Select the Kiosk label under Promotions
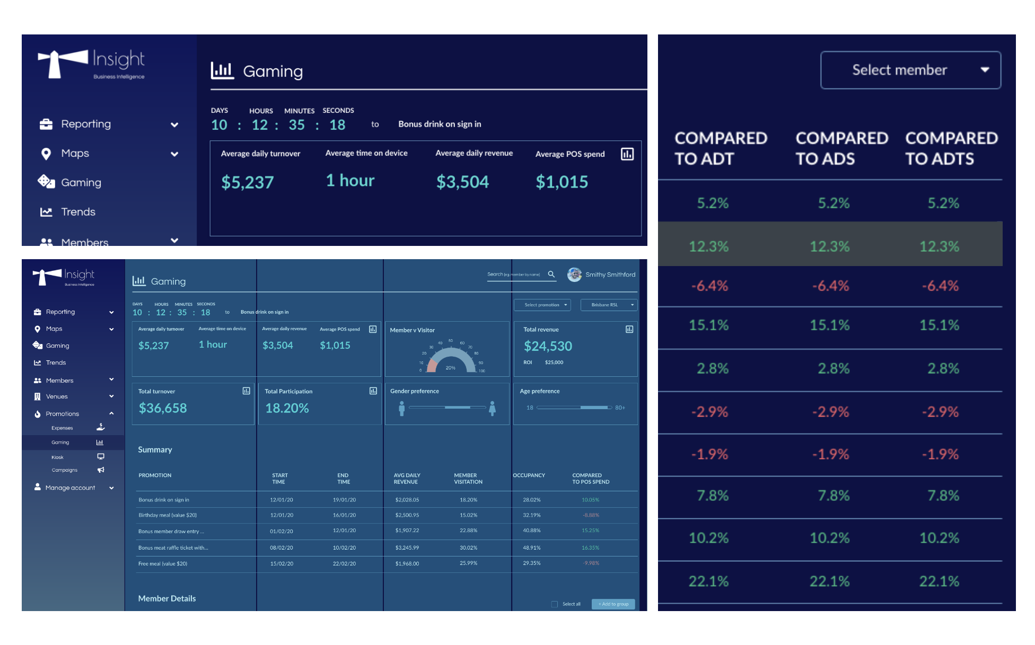Viewport: 1035px width, 645px height. point(57,457)
